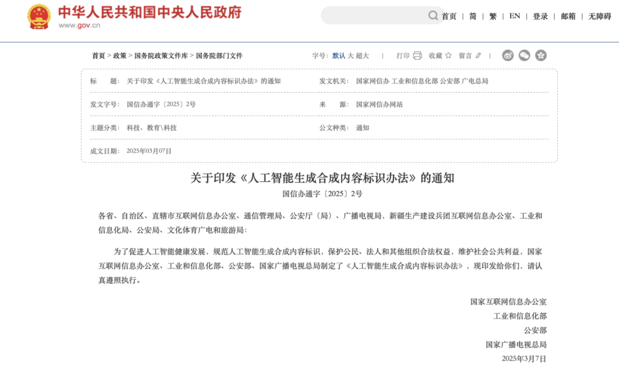Open the 邮箱 mailbox link

point(568,16)
